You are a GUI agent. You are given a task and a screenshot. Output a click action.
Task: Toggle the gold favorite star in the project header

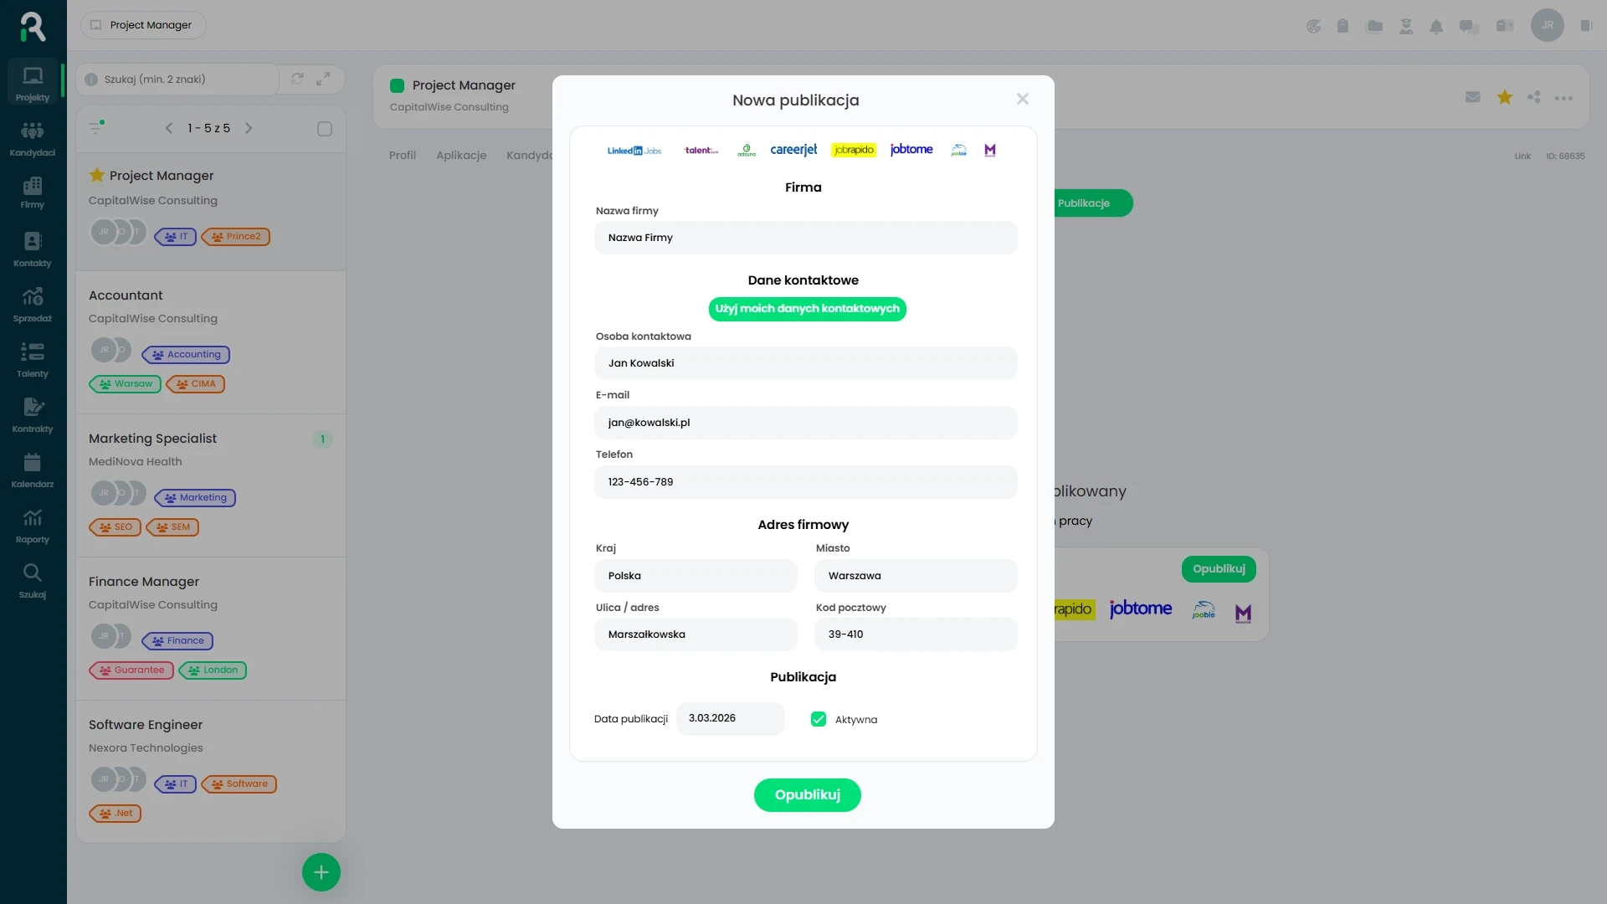[1505, 97]
